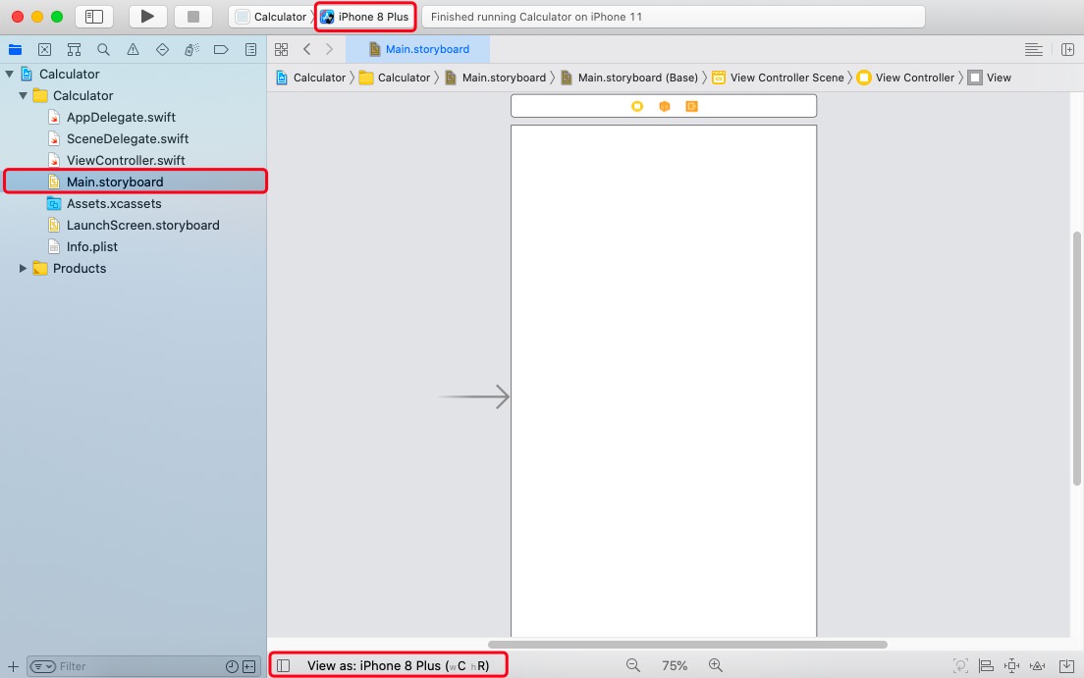Stop the running app with Stop button
1084x678 pixels.
coord(192,17)
